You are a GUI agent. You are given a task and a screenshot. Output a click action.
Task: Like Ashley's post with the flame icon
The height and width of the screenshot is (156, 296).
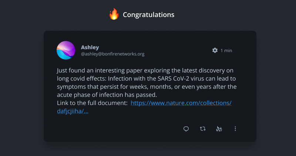pyautogui.click(x=219, y=129)
